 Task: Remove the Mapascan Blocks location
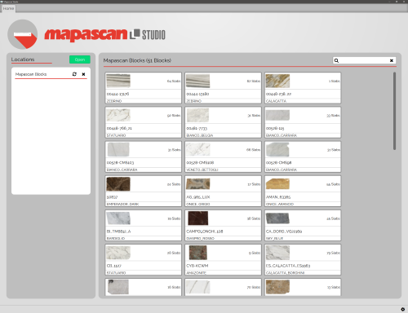click(83, 74)
